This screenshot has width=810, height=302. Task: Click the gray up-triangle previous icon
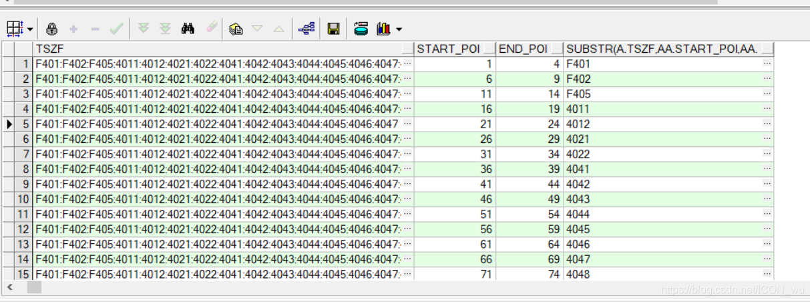click(x=278, y=29)
